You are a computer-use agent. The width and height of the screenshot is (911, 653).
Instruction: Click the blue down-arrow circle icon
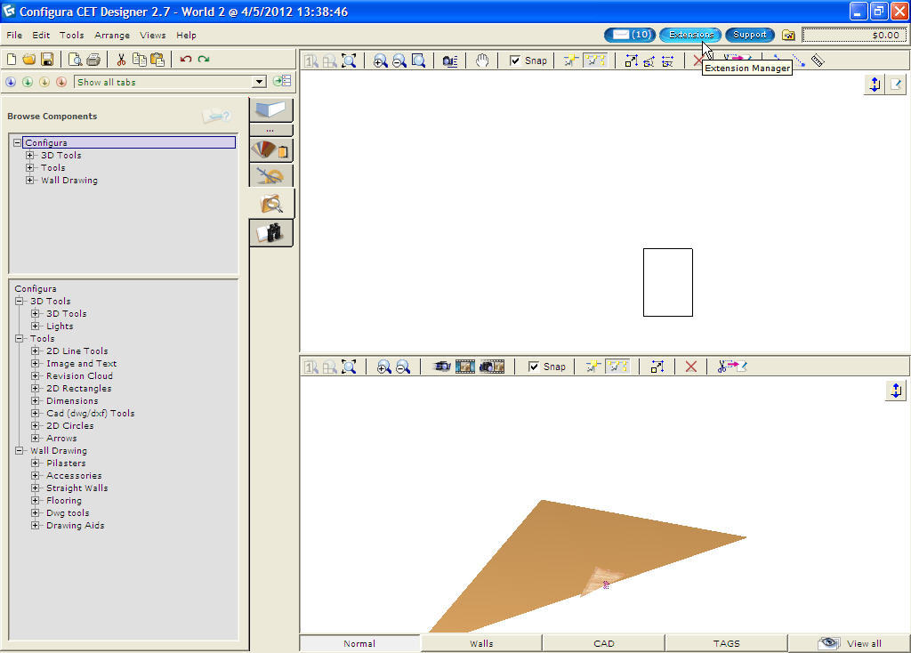coord(11,82)
